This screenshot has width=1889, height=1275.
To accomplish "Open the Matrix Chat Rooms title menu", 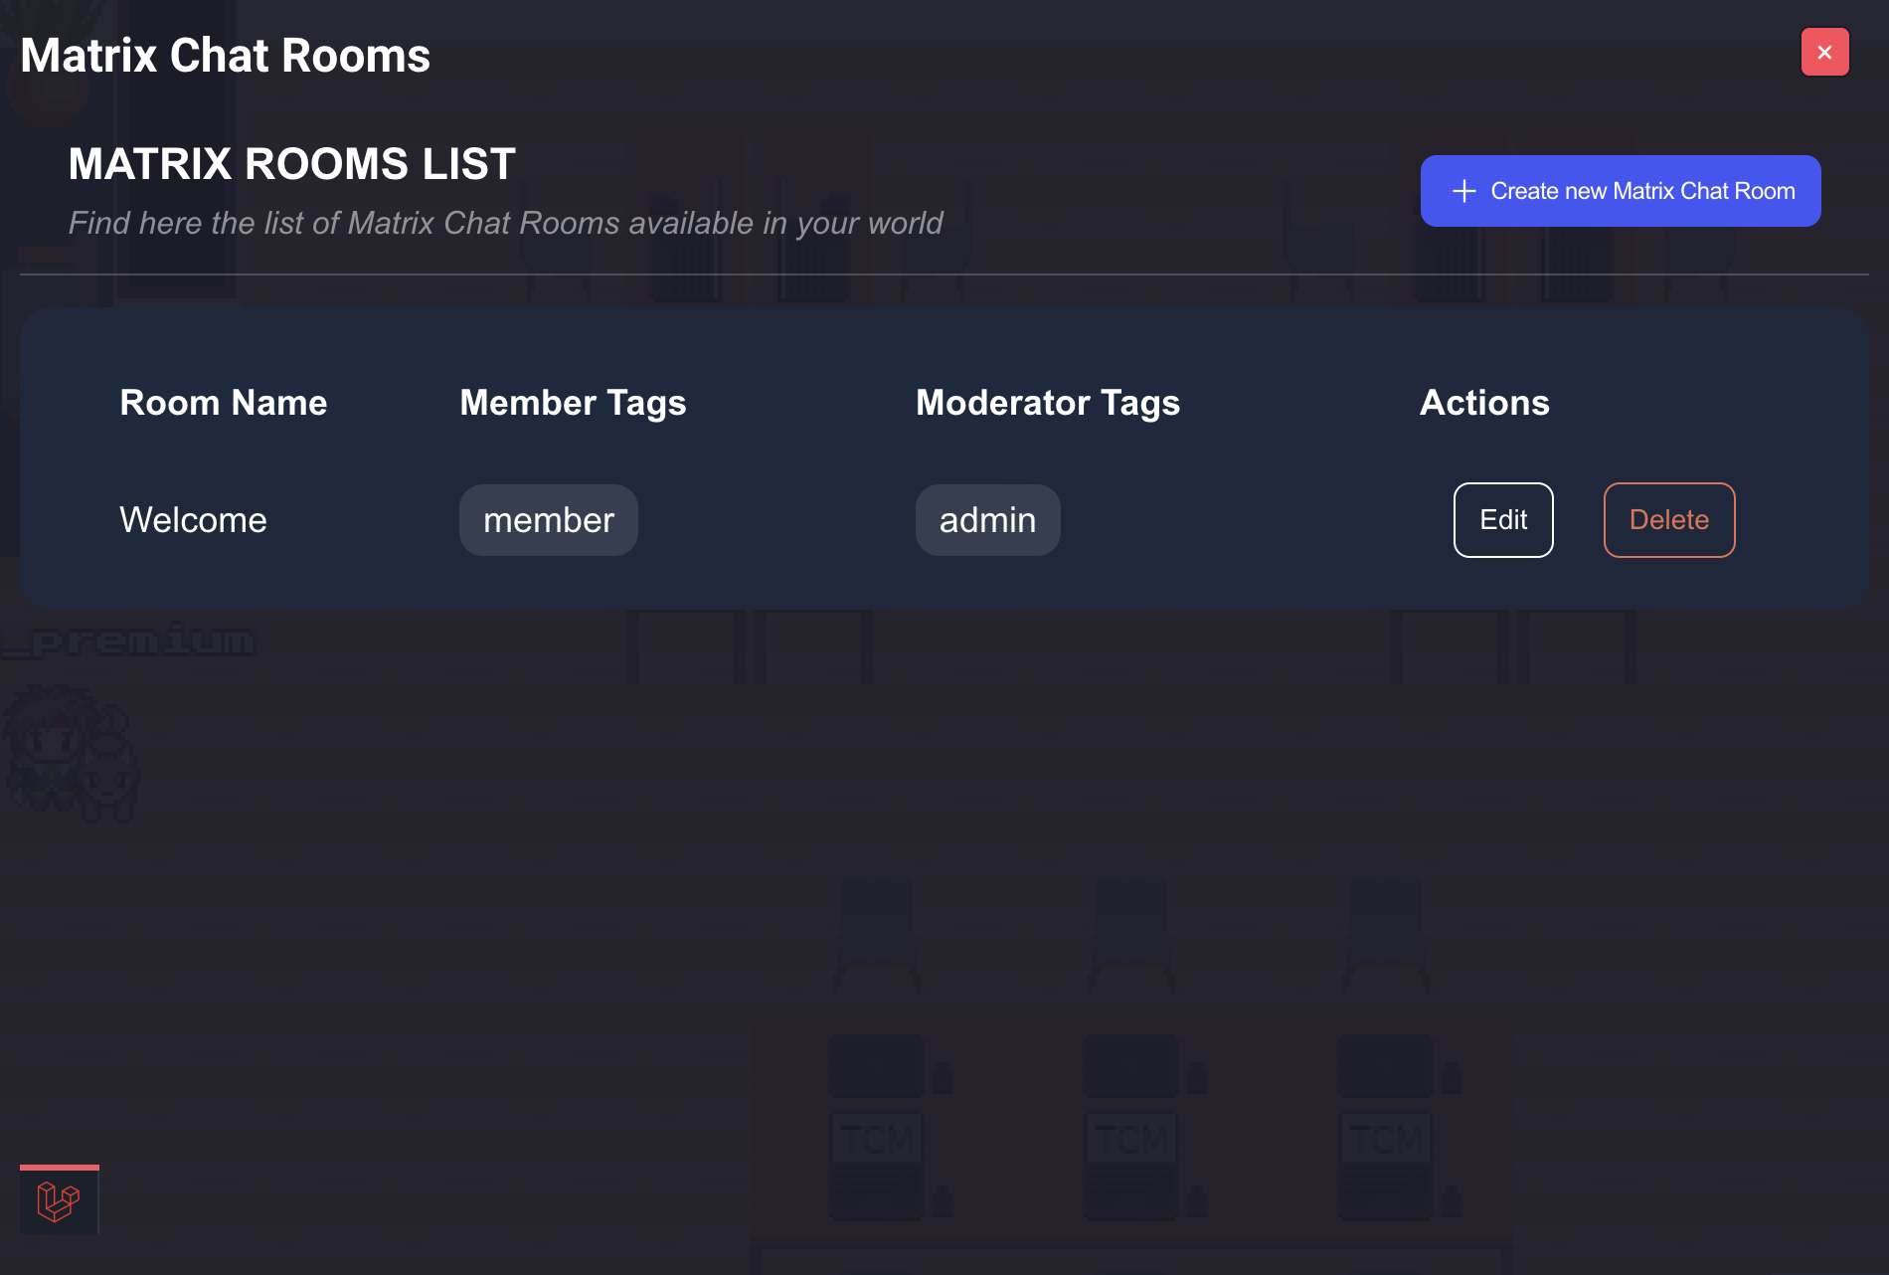I will click(x=226, y=55).
